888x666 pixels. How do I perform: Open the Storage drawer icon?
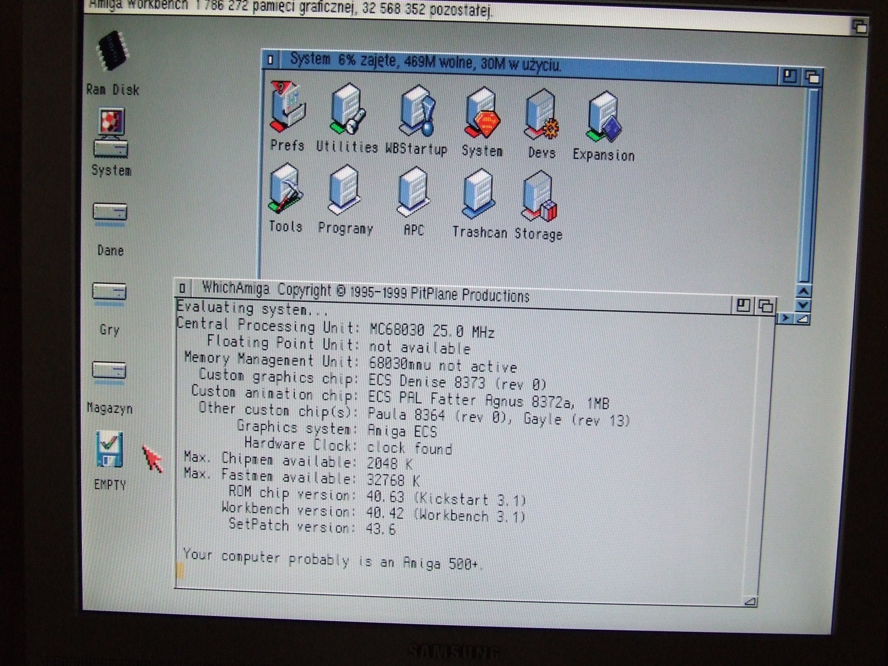[x=539, y=196]
